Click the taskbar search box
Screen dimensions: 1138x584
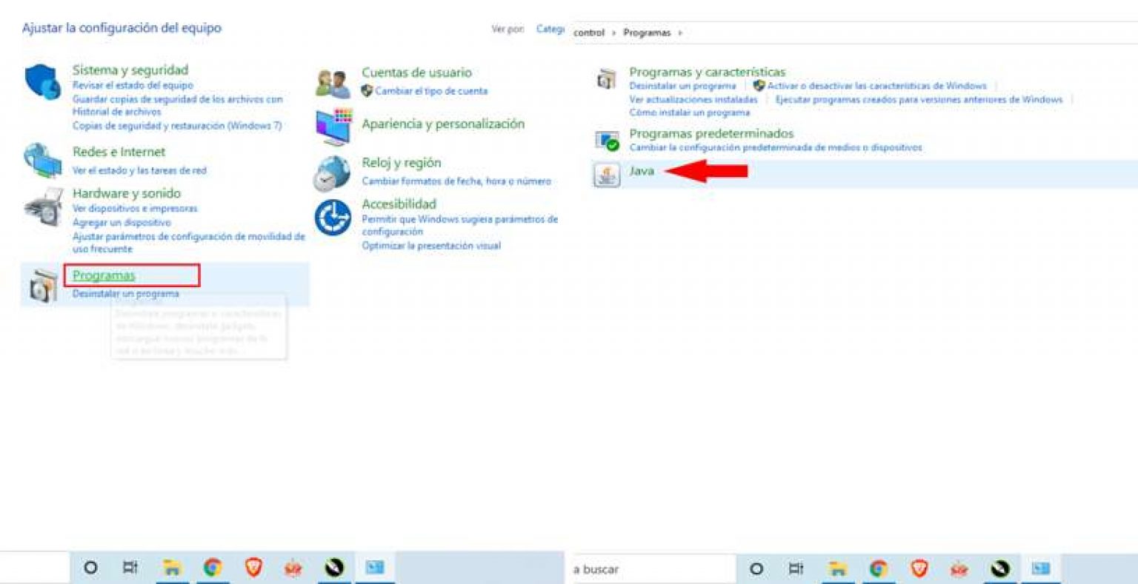(652, 569)
